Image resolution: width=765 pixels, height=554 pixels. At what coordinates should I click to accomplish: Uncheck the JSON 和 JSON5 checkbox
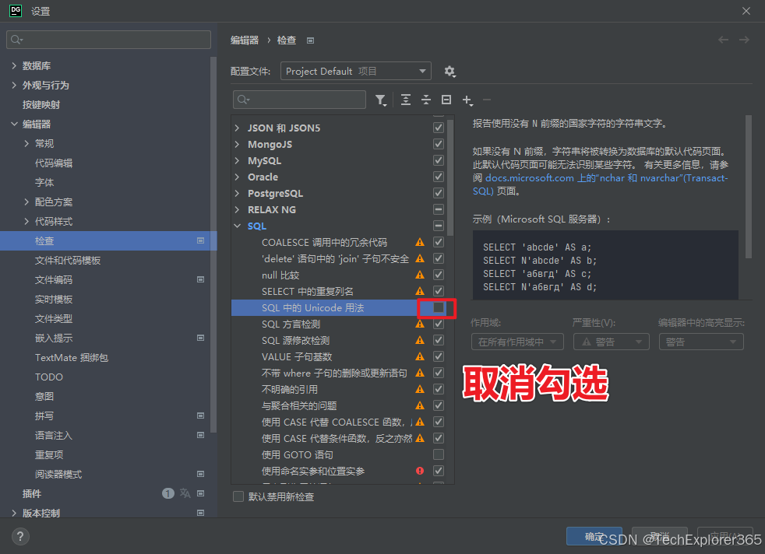coord(439,128)
